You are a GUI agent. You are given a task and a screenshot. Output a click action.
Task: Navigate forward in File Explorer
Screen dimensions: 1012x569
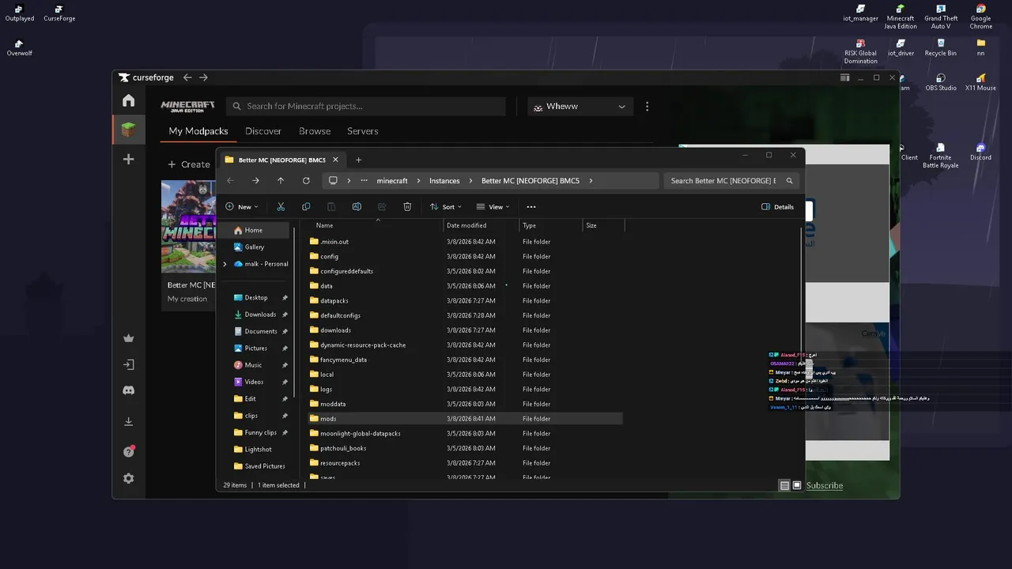pyautogui.click(x=255, y=180)
